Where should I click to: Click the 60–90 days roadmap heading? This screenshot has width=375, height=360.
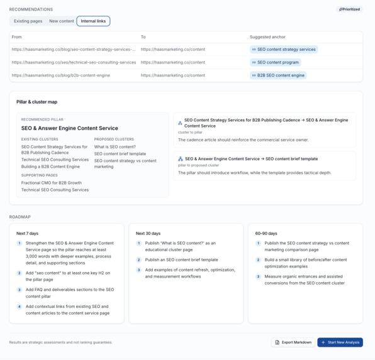[x=266, y=233]
